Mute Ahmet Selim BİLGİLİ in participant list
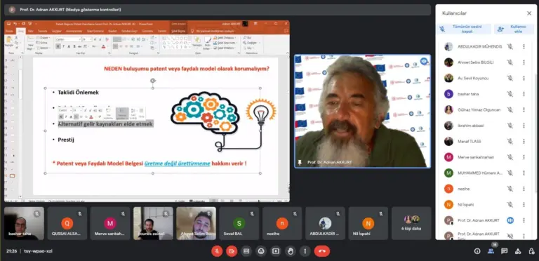539x261 pixels. [x=510, y=62]
